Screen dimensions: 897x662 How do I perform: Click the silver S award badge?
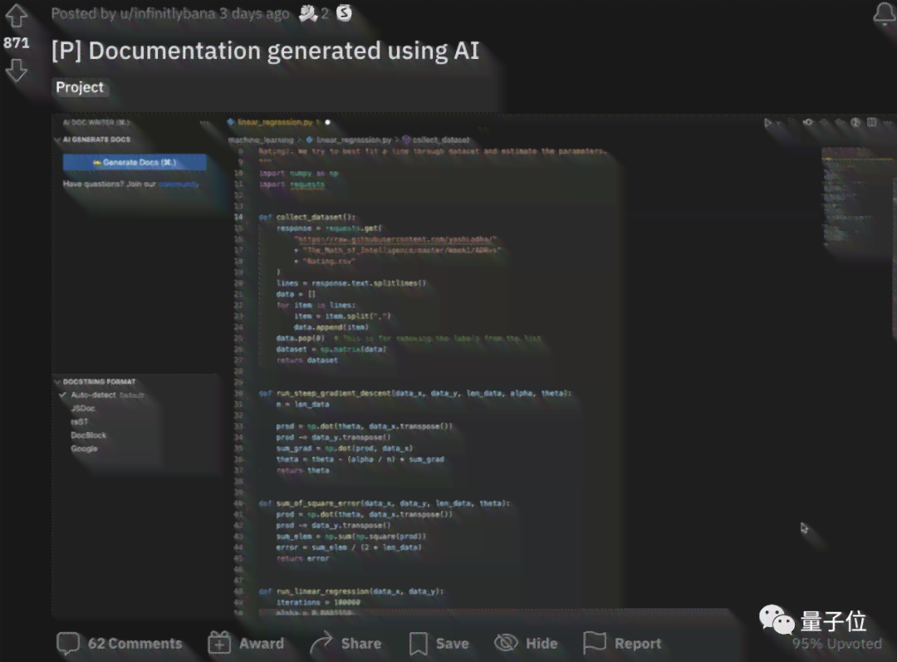tap(344, 12)
